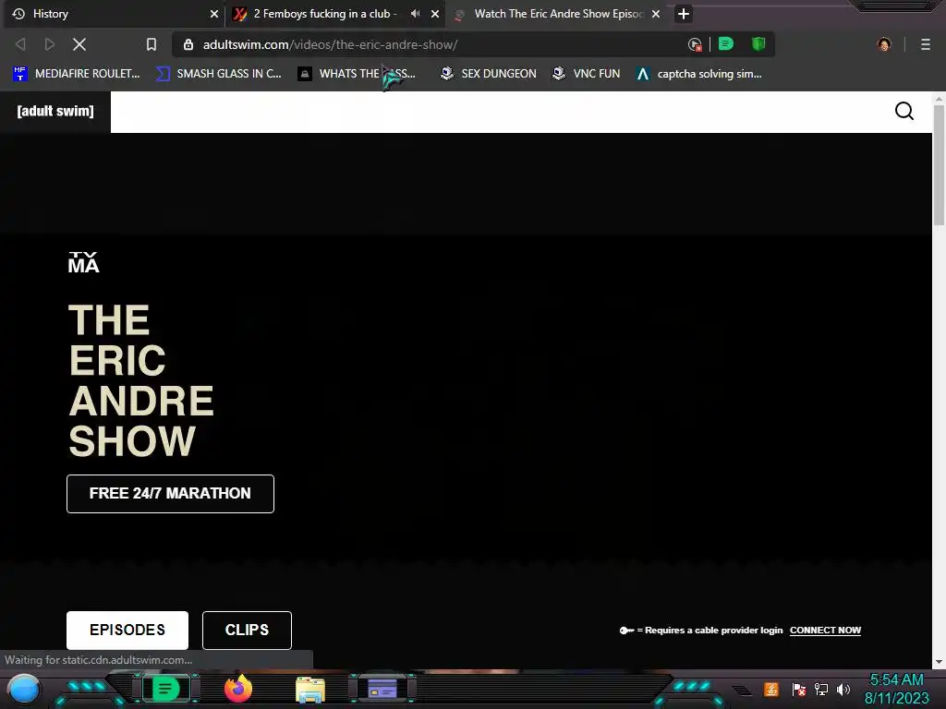This screenshot has height=709, width=946.
Task: Click the TV-MA rating badge
Action: click(x=83, y=263)
